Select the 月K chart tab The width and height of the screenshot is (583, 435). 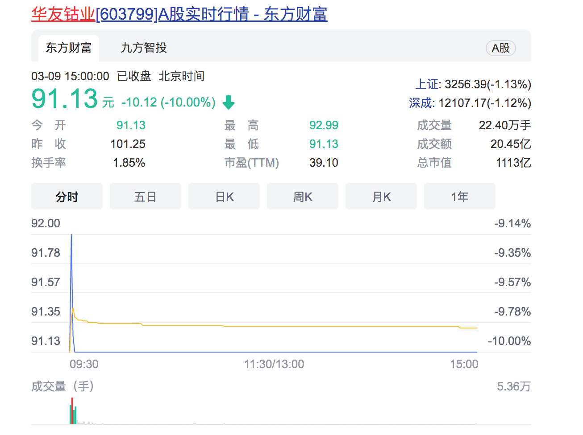tap(381, 196)
